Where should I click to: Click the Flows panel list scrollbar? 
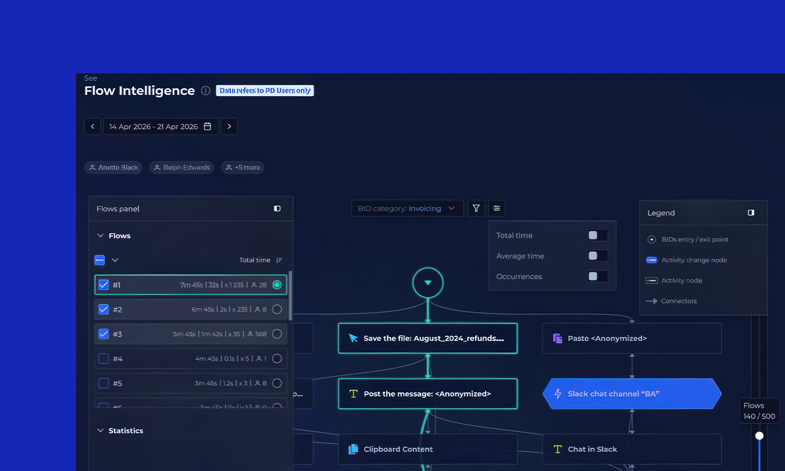tap(290, 296)
